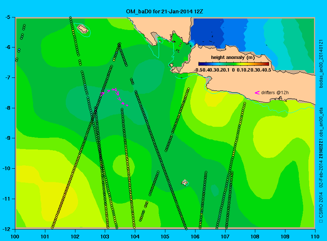Click the x-axis tick label 107
327x241 pixels.
pos(225,237)
